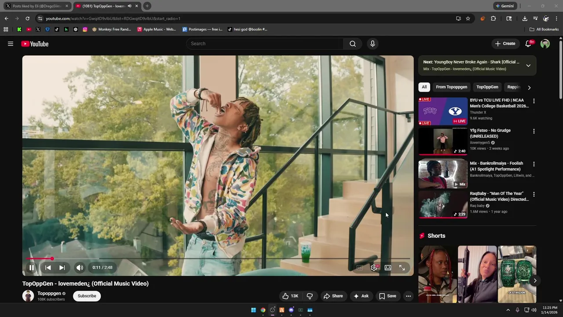
Task: Open the BYU vs TCU live thumbnail
Action: 443,111
